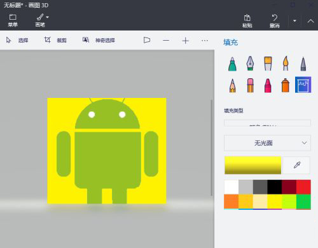This screenshot has height=248, width=318.
Task: Expand the dropdown arrow next to undo
Action: coord(294,21)
